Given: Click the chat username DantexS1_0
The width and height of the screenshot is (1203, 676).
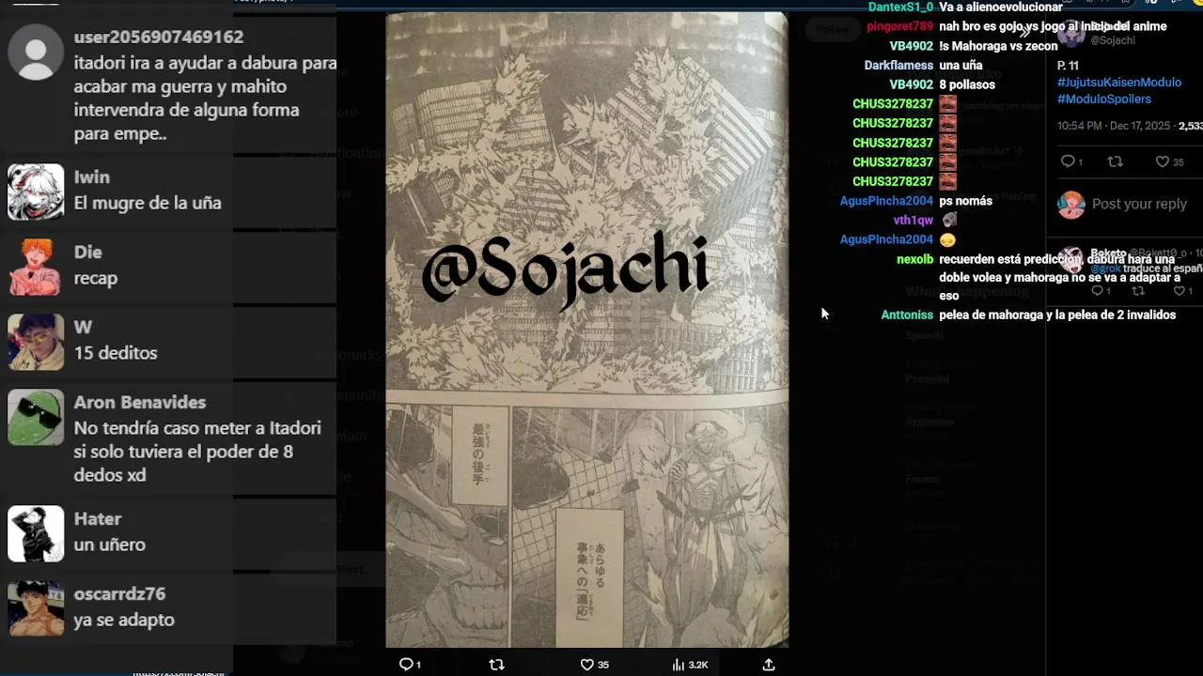Looking at the screenshot, I should [900, 7].
